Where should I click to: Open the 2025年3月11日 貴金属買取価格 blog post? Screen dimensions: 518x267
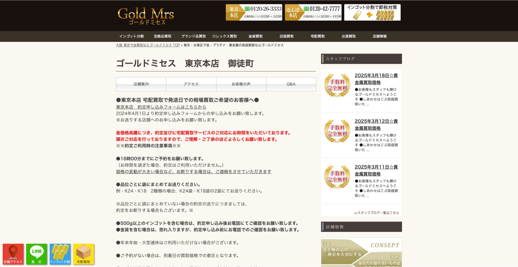click(376, 170)
